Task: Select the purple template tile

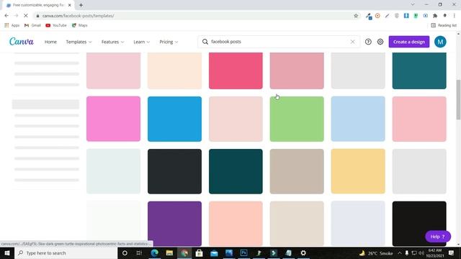Action: [x=174, y=224]
